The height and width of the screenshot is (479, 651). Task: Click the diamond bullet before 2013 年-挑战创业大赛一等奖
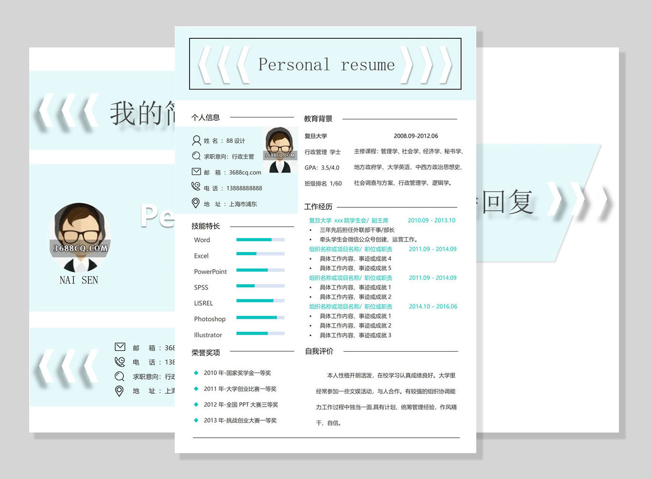tap(196, 420)
